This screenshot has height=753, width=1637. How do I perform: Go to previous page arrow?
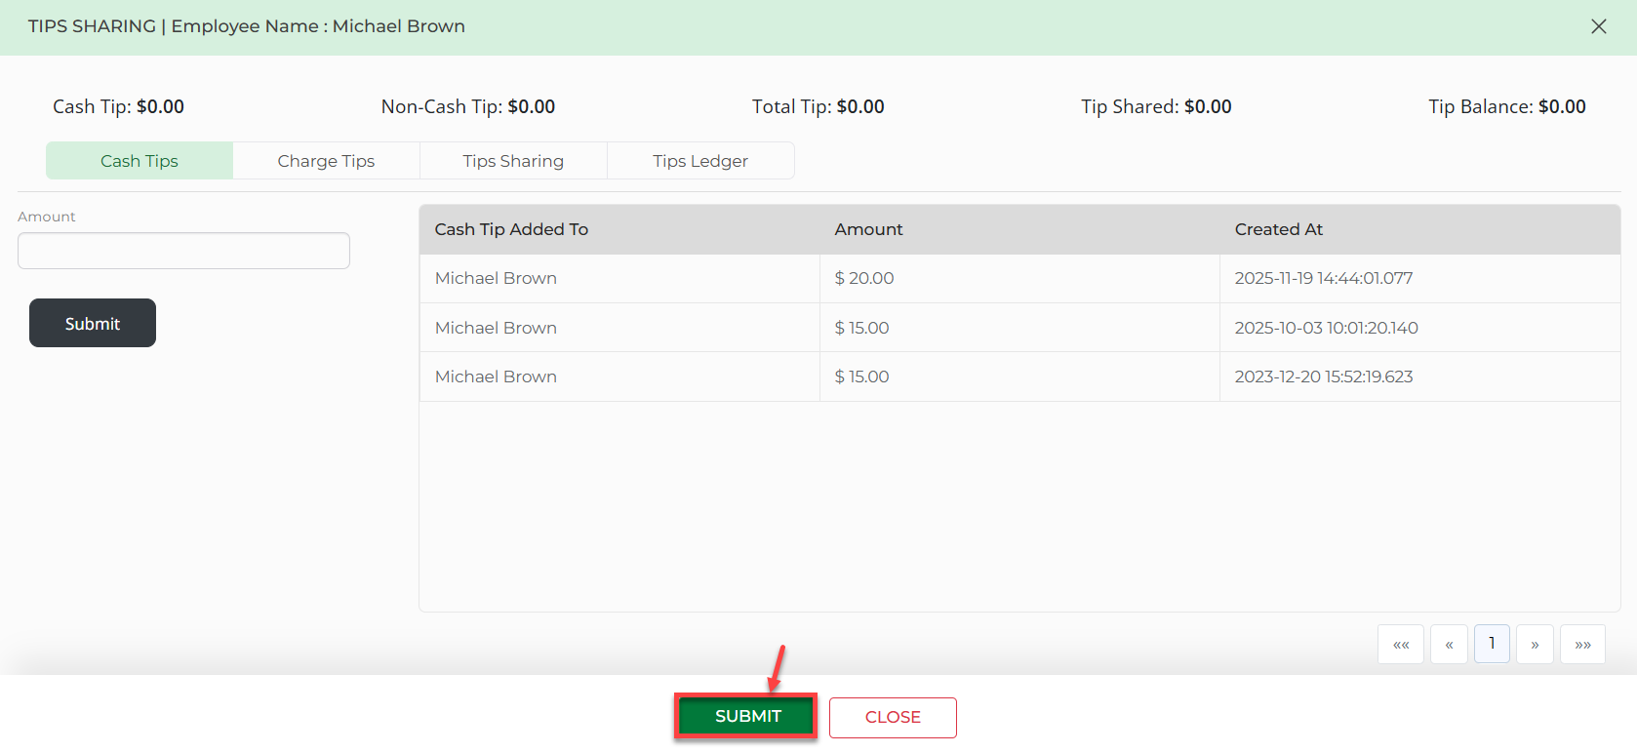click(x=1449, y=645)
